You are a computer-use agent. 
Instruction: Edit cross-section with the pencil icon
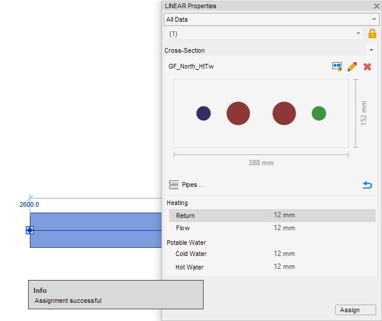[352, 66]
